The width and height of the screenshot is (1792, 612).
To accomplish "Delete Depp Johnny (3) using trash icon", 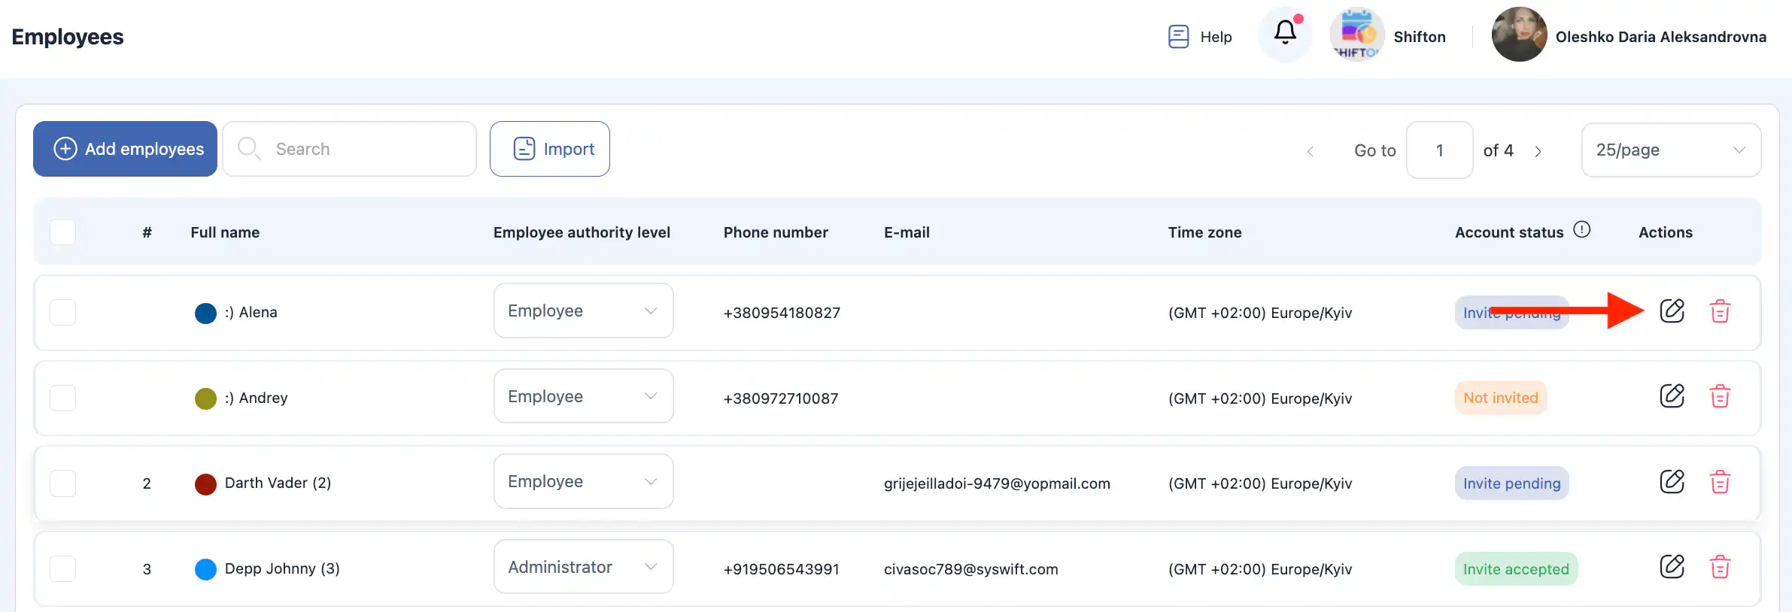I will [1720, 568].
